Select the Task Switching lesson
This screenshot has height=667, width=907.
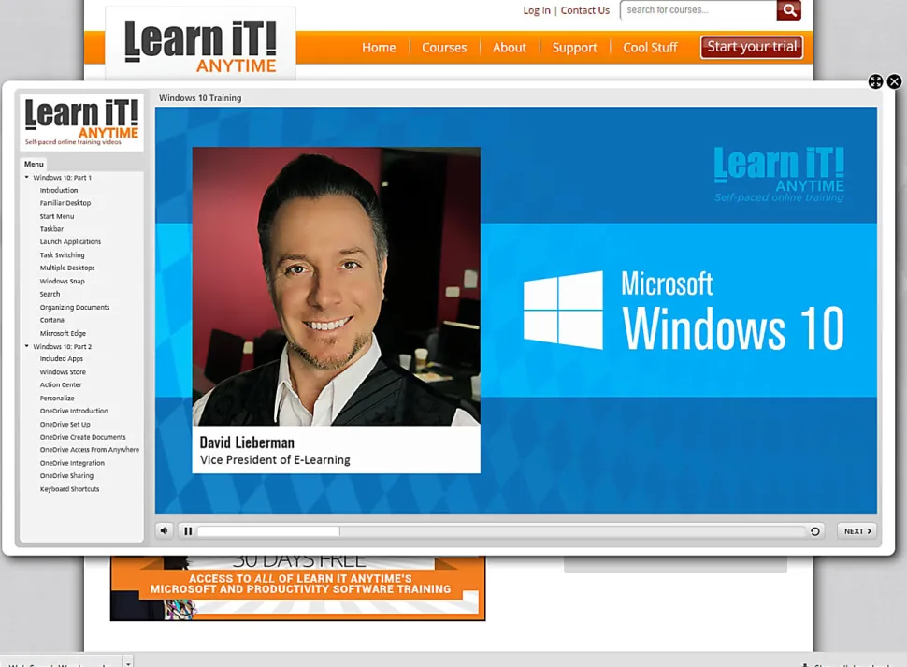click(62, 255)
